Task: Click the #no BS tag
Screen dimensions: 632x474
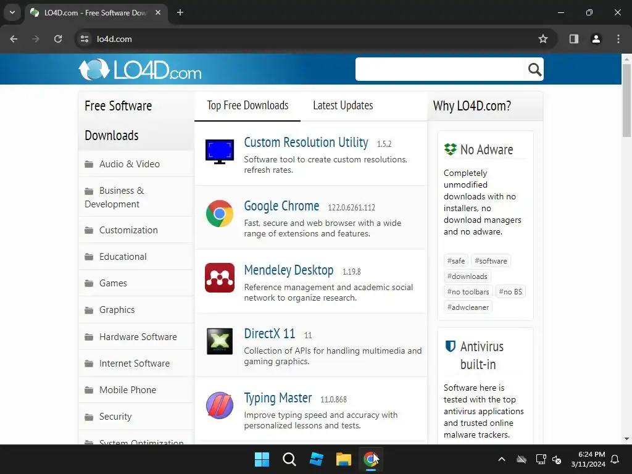Action: point(510,292)
